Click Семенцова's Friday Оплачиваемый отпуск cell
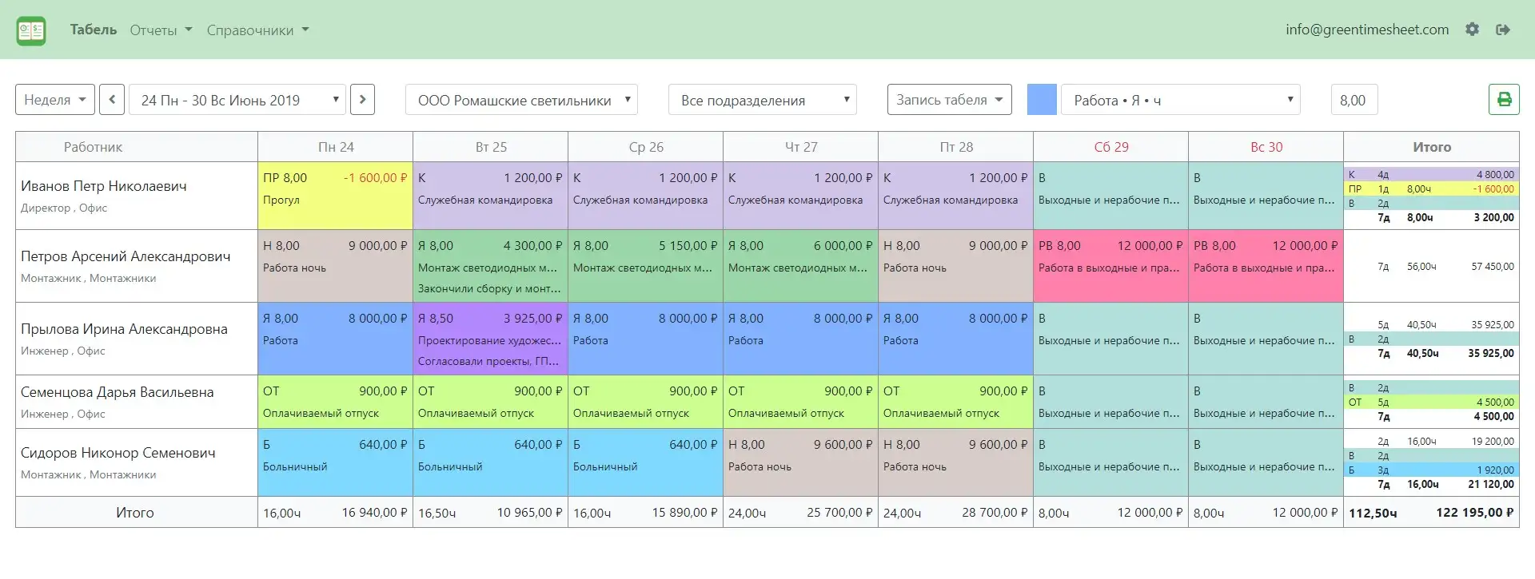The image size is (1535, 579). [955, 402]
